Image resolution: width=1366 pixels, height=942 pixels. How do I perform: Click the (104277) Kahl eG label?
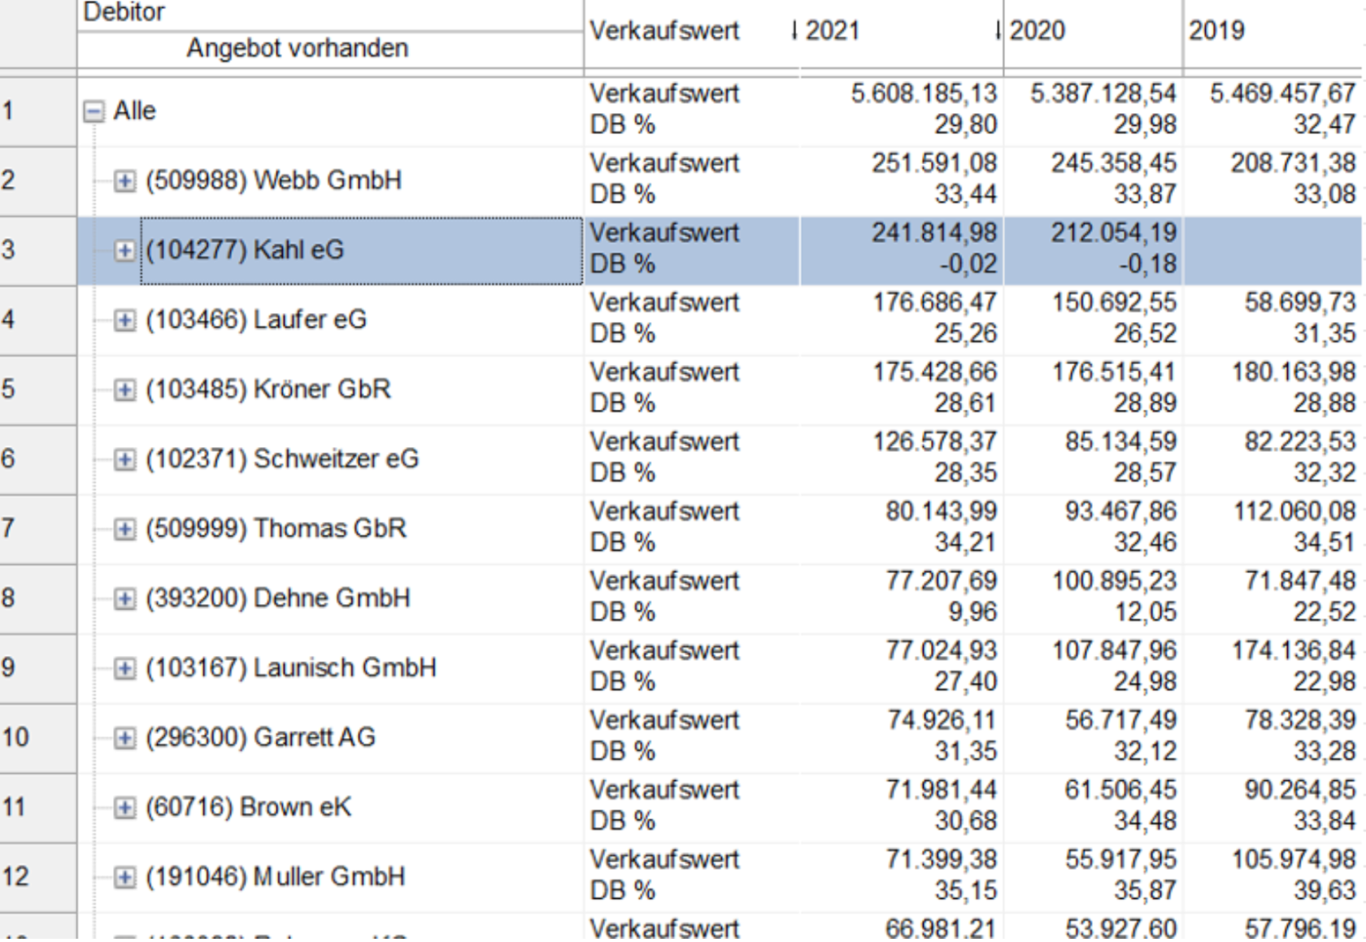pyautogui.click(x=245, y=250)
